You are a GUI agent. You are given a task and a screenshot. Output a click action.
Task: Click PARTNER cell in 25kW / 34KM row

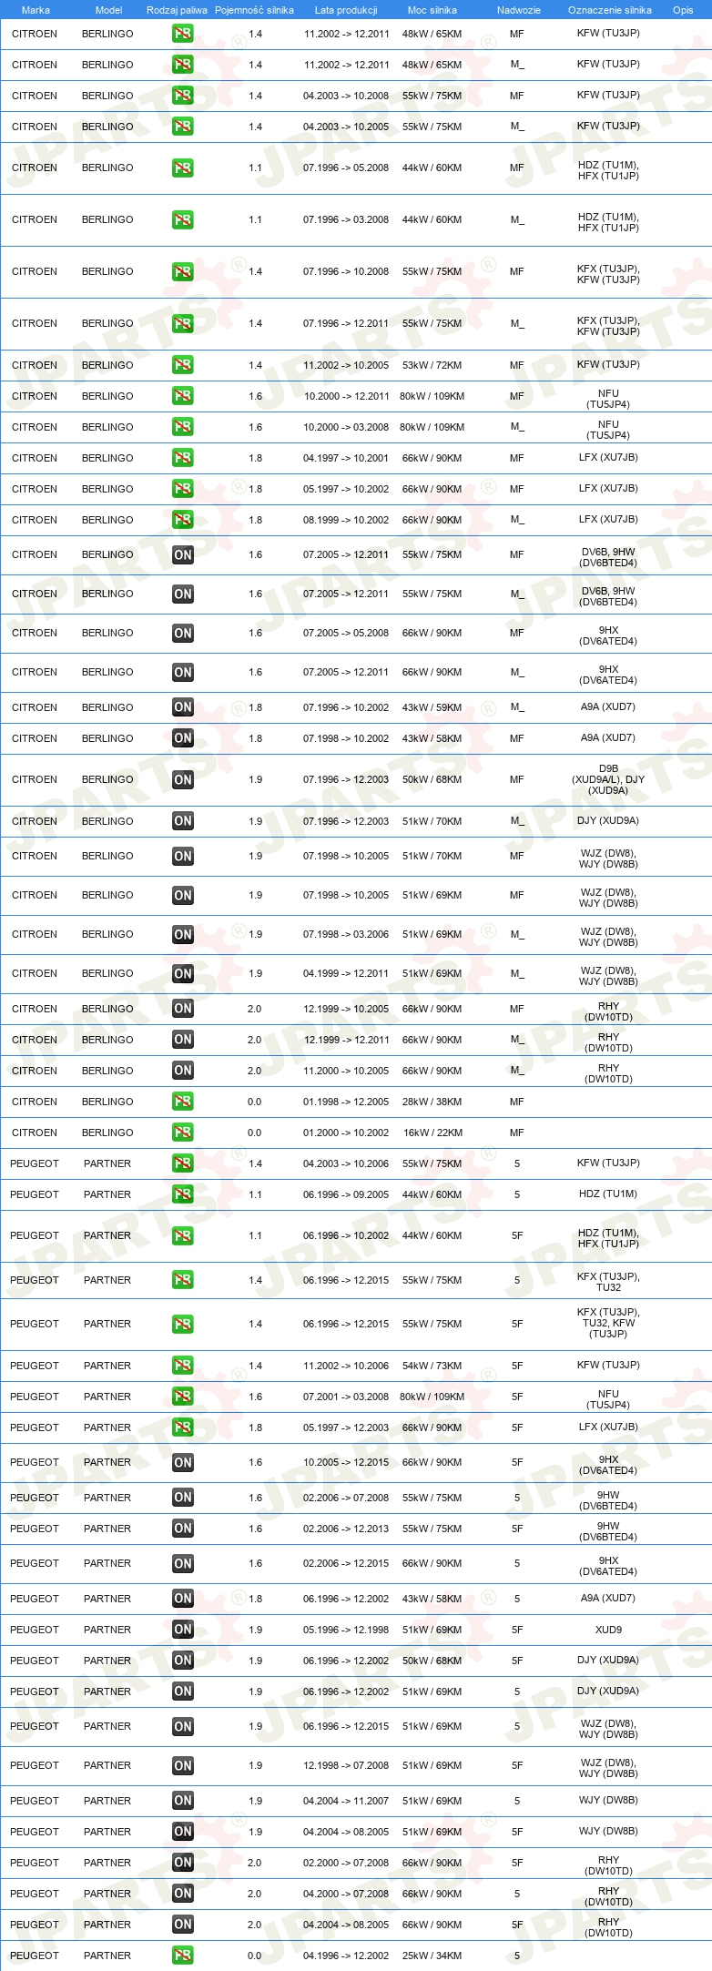tap(107, 1956)
